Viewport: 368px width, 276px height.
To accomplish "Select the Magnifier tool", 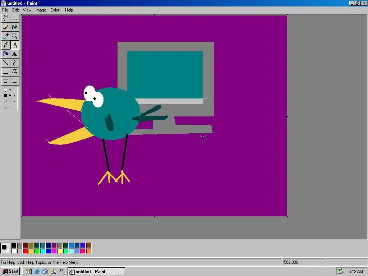I will (x=14, y=36).
